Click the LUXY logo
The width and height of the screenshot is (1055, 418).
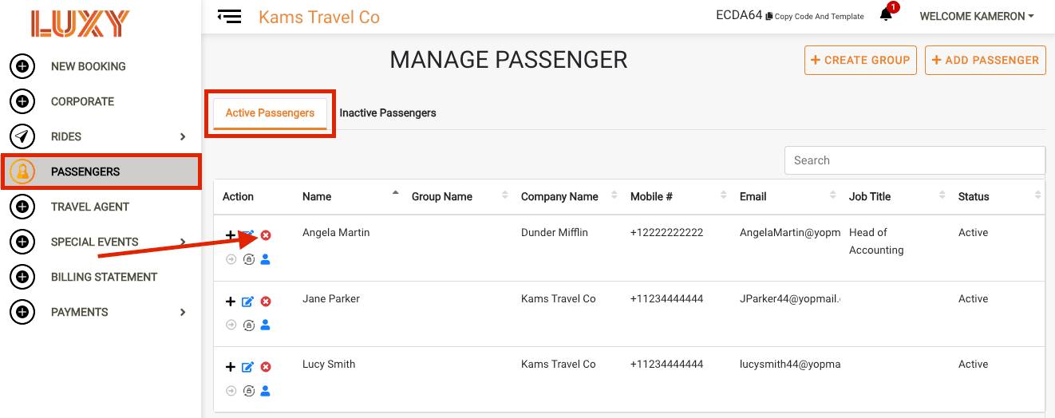pyautogui.click(x=80, y=24)
